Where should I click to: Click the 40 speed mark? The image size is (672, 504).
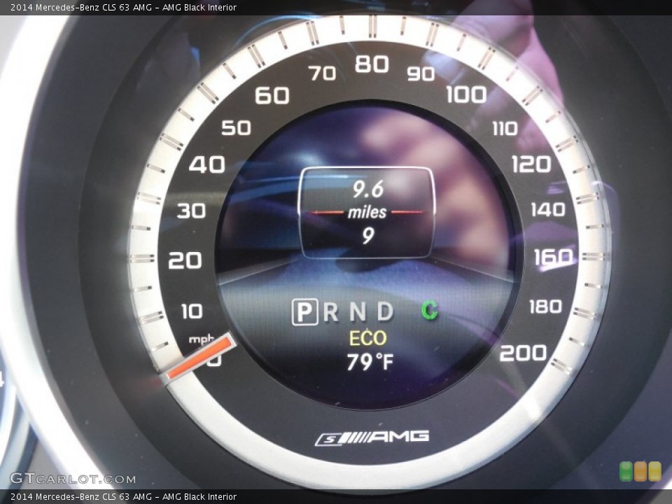(x=207, y=164)
